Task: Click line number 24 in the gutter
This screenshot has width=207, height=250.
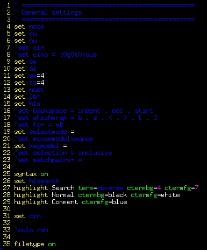Action: (7, 167)
